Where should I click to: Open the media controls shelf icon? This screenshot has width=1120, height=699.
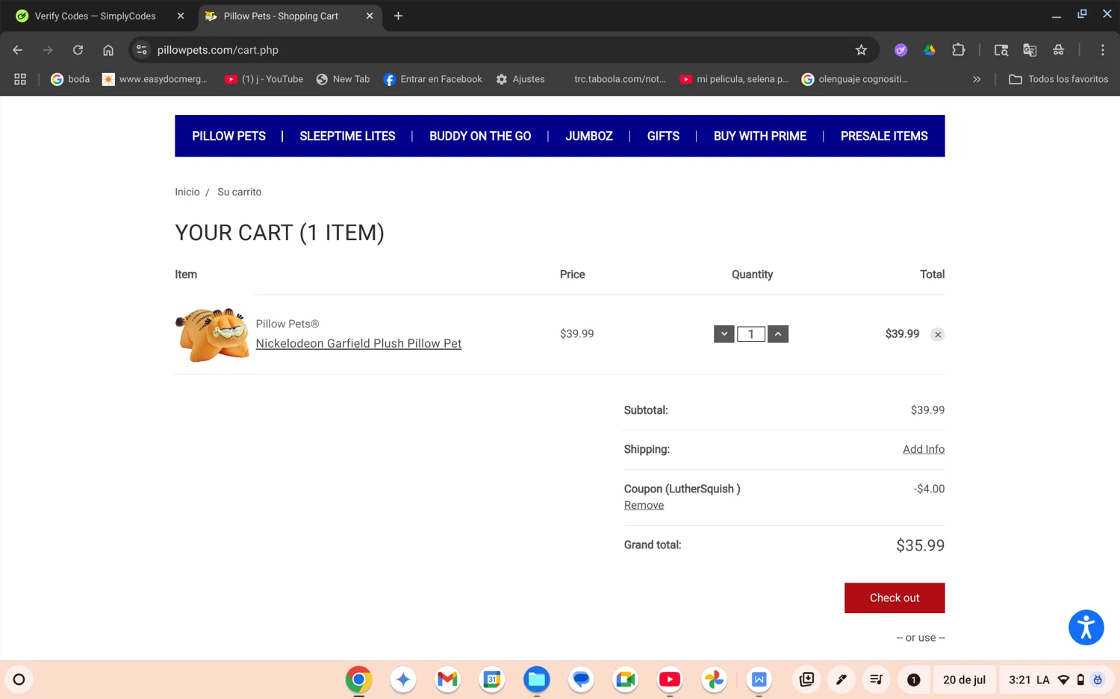pos(877,680)
